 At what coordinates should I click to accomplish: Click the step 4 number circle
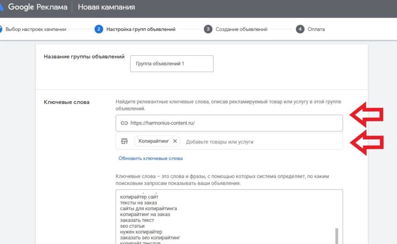300,29
